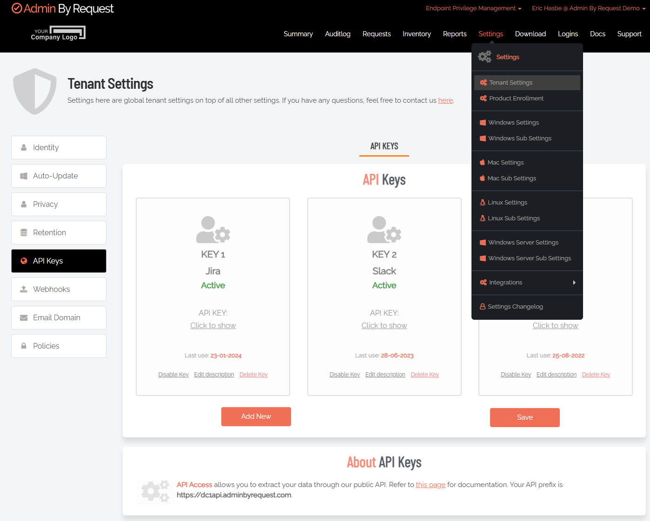Click the Identity person icon in sidebar
This screenshot has width=650, height=521.
(x=24, y=147)
